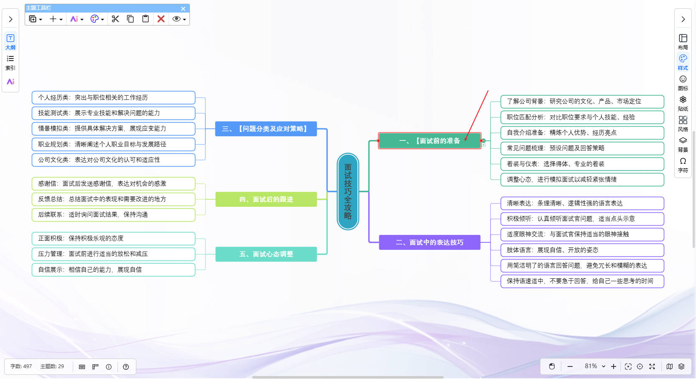
Task: Open the 字符 symbols panel
Action: tap(683, 164)
